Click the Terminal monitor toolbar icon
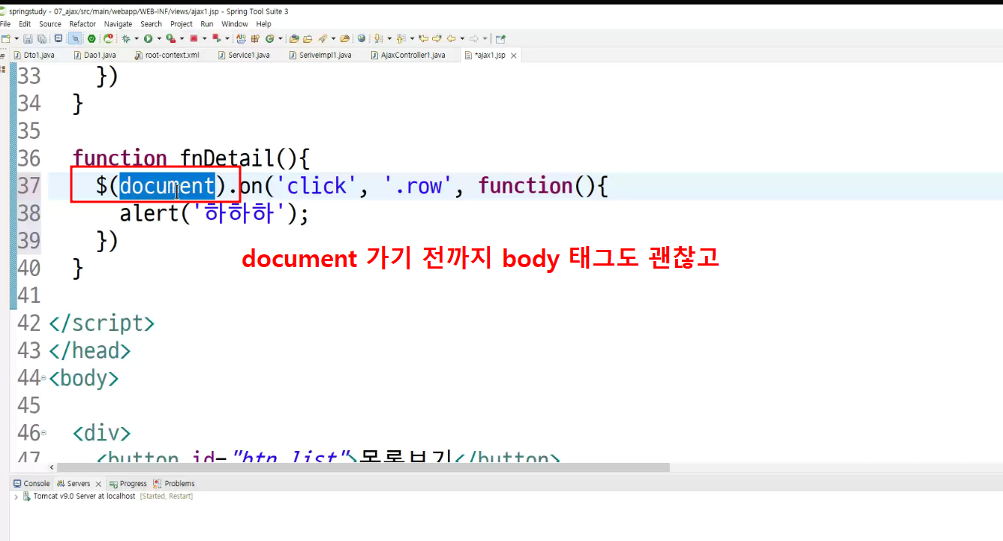The image size is (1003, 541). 59,38
